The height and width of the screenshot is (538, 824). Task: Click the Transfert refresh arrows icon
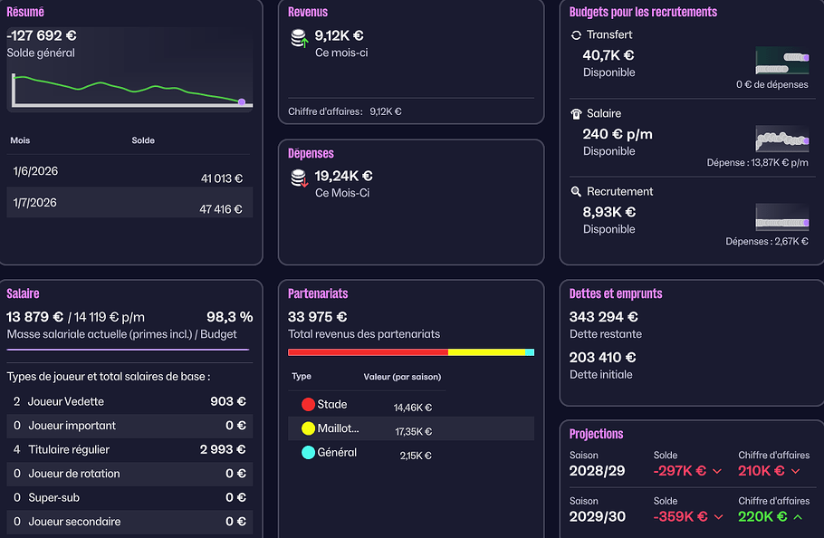click(576, 35)
